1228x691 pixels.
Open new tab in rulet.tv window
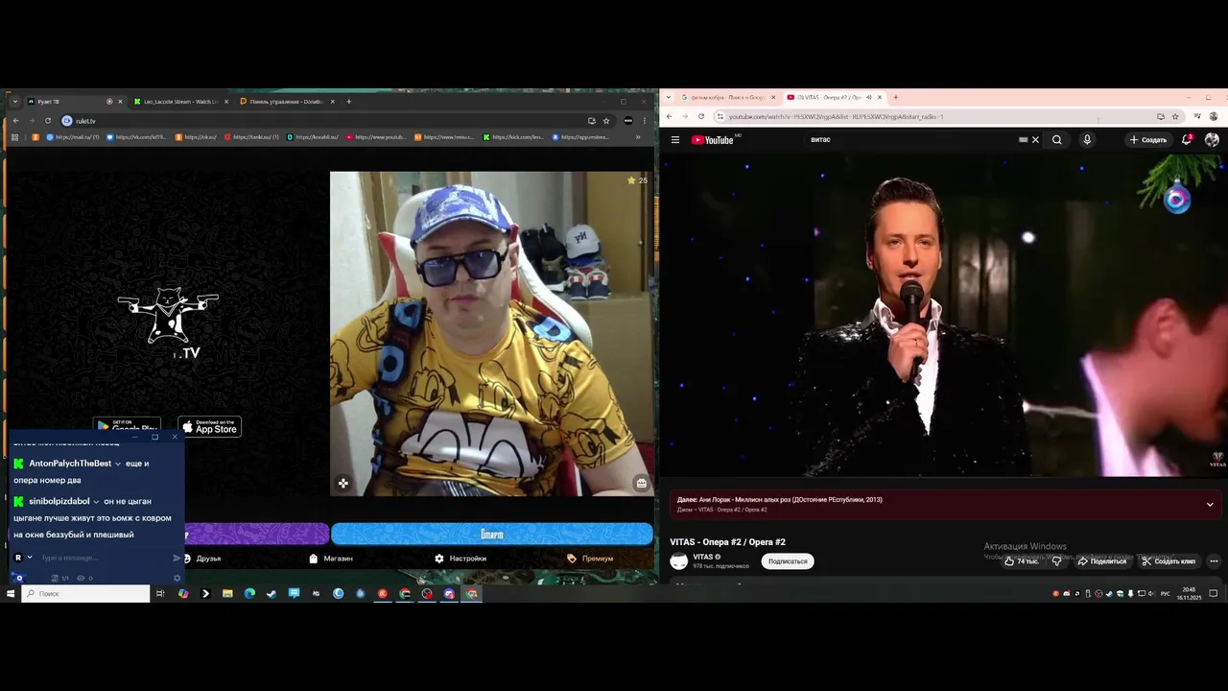[x=349, y=102]
